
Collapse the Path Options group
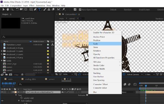pos(19,101)
